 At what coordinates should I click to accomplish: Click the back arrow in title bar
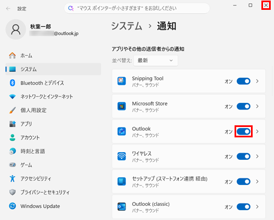point(8,9)
